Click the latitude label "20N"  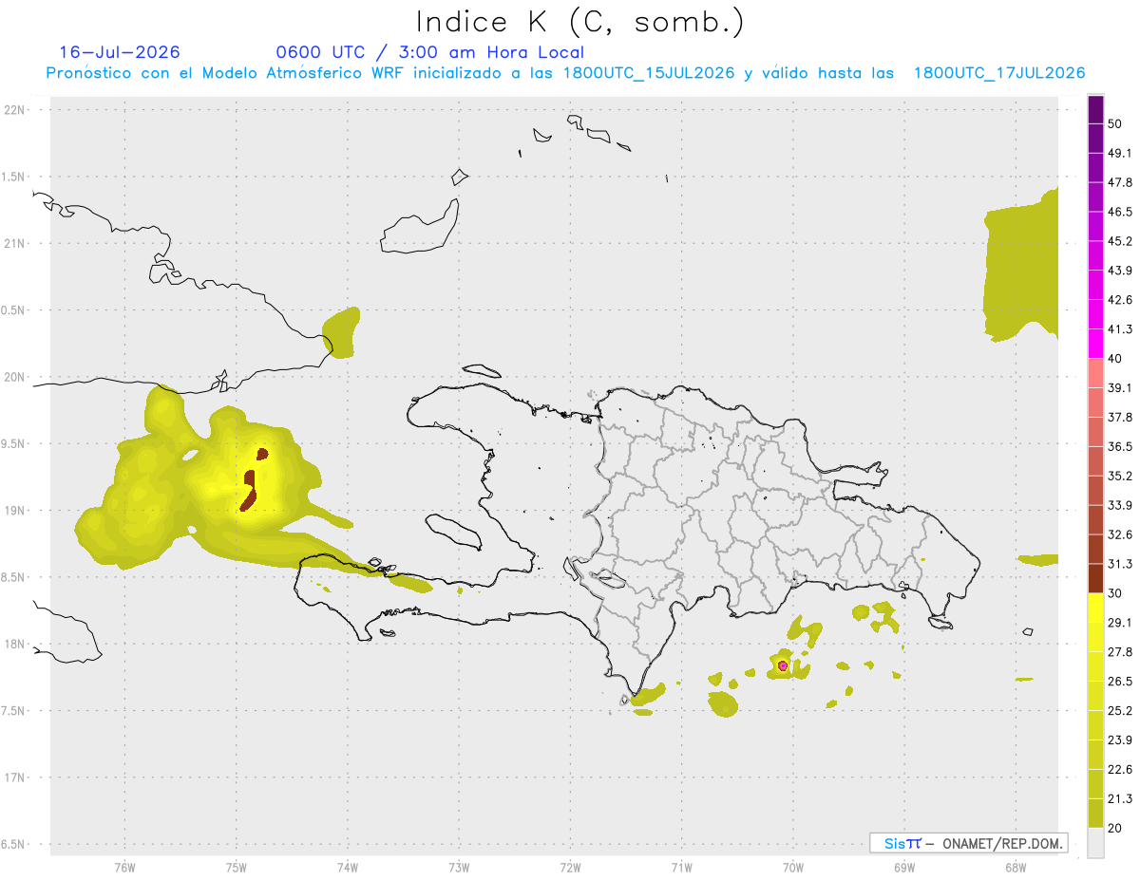tap(14, 377)
